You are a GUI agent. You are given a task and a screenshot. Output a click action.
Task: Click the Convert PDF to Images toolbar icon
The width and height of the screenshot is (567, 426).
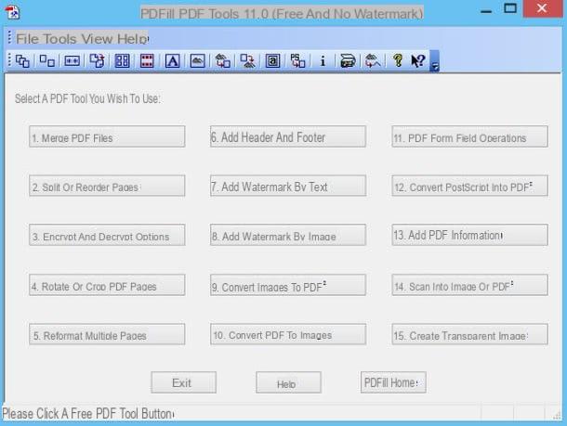(247, 60)
